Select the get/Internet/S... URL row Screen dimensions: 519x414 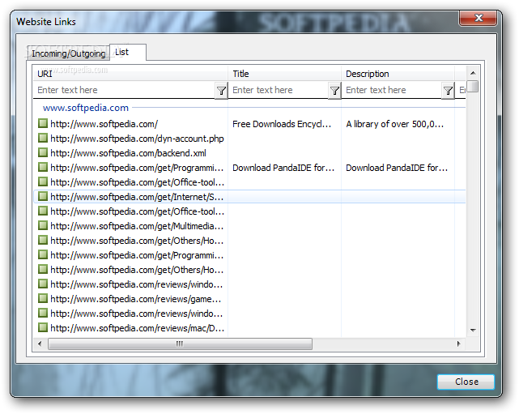pyautogui.click(x=249, y=197)
